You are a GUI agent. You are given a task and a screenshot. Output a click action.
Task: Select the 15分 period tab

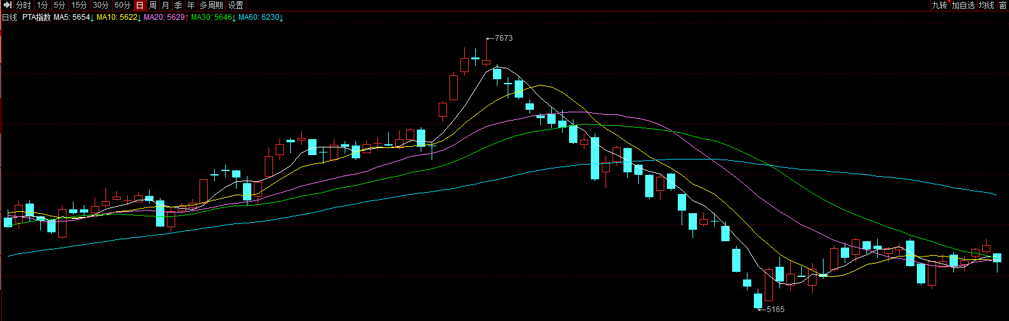pos(79,5)
